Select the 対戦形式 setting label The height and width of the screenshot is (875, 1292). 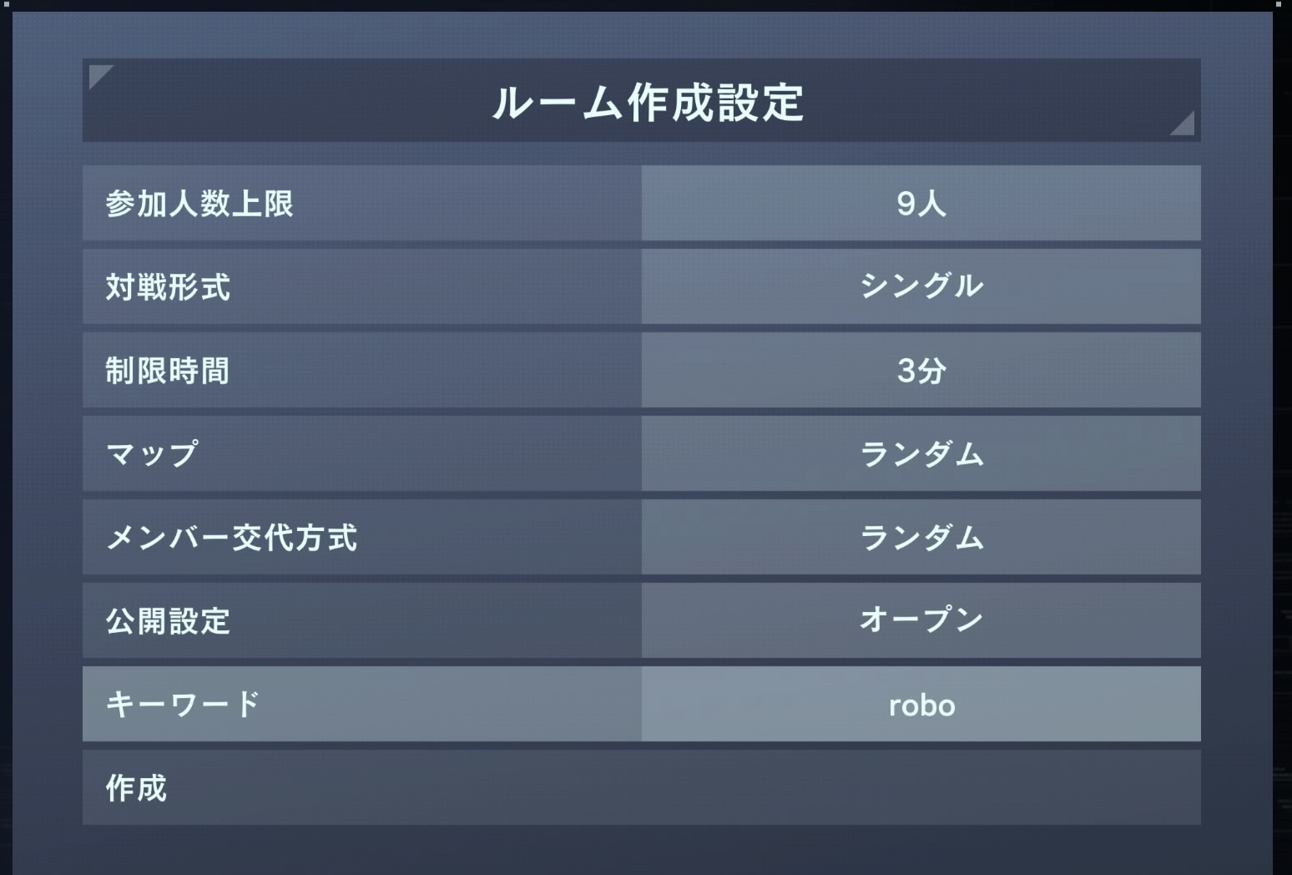(x=168, y=287)
